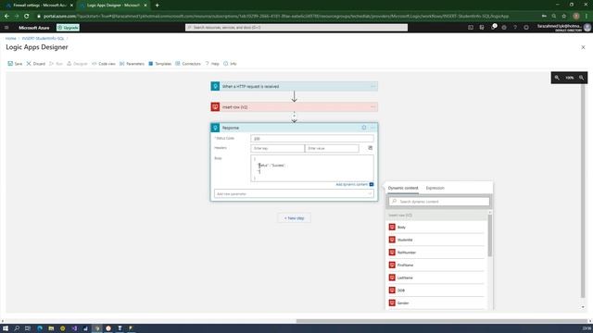
Task: Go to Home breadcrumb
Action: (10, 39)
